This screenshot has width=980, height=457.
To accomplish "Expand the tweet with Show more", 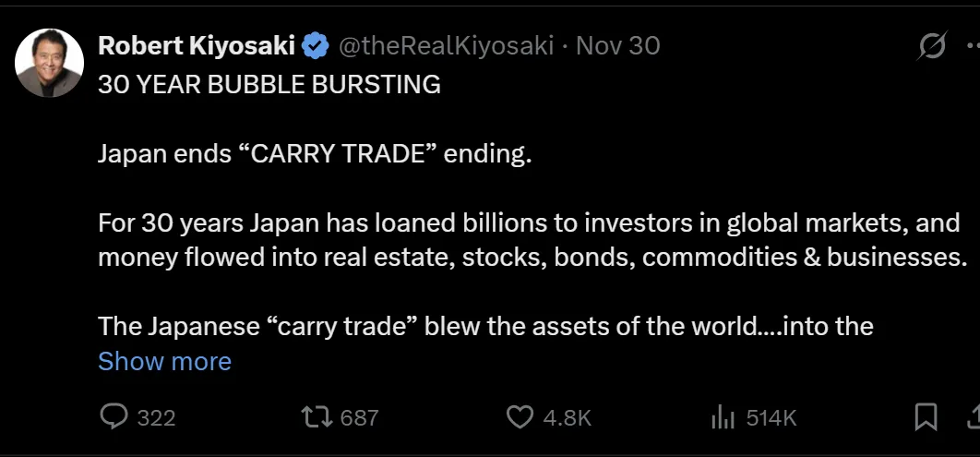I will [x=164, y=361].
